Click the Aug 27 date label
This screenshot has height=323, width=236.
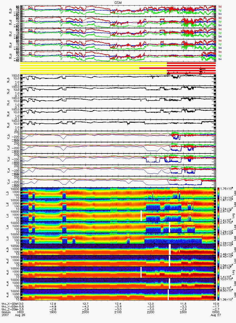(216, 315)
